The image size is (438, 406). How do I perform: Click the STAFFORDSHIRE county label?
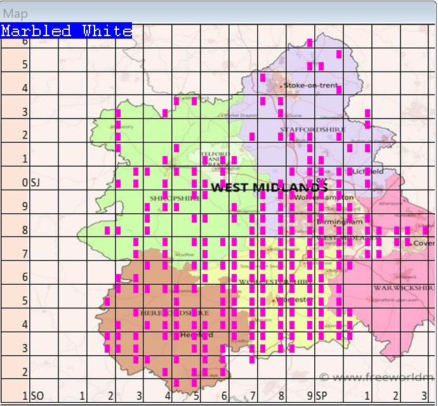[312, 129]
